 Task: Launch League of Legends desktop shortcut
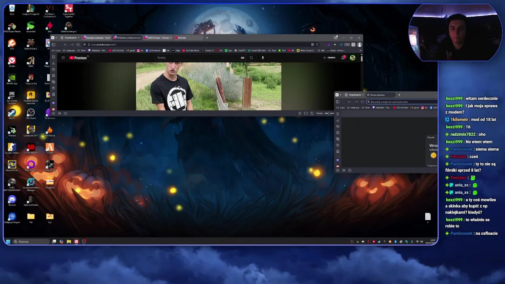pyautogui.click(x=31, y=10)
